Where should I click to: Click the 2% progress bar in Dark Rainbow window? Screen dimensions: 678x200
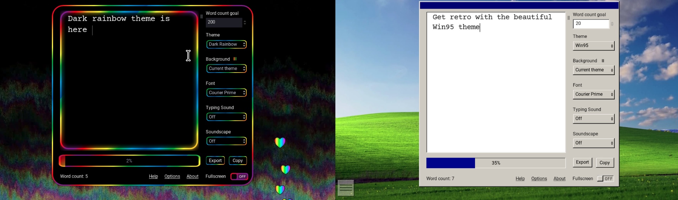(x=129, y=161)
